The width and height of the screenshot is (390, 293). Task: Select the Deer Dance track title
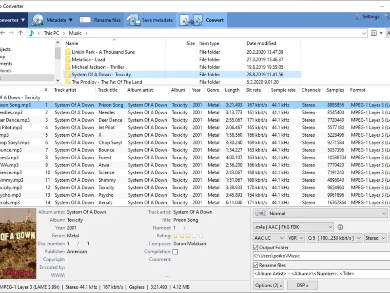pyautogui.click(x=110, y=120)
